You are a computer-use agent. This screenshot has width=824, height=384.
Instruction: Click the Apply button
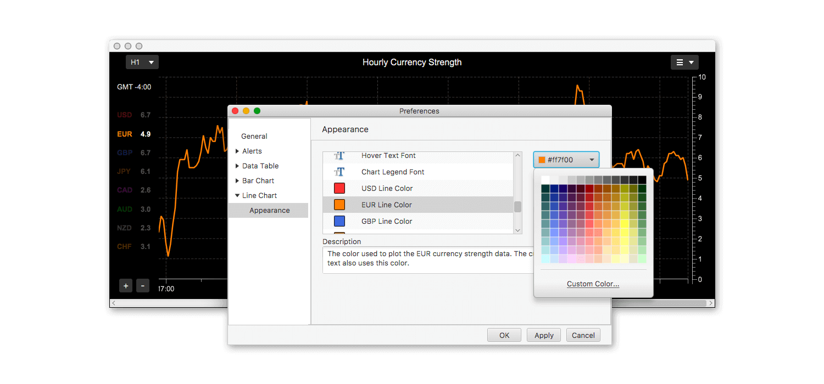tap(543, 335)
